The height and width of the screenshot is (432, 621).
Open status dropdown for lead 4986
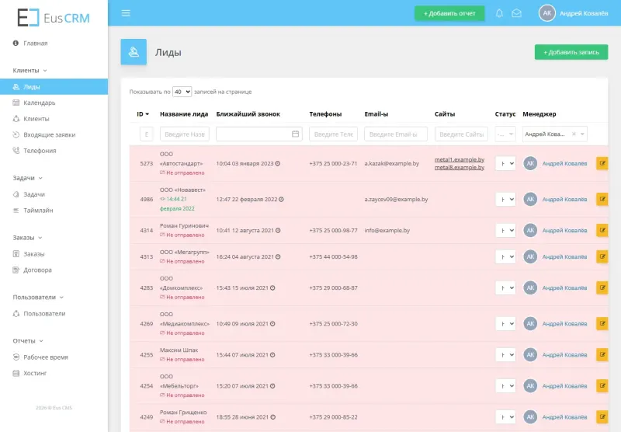click(505, 199)
